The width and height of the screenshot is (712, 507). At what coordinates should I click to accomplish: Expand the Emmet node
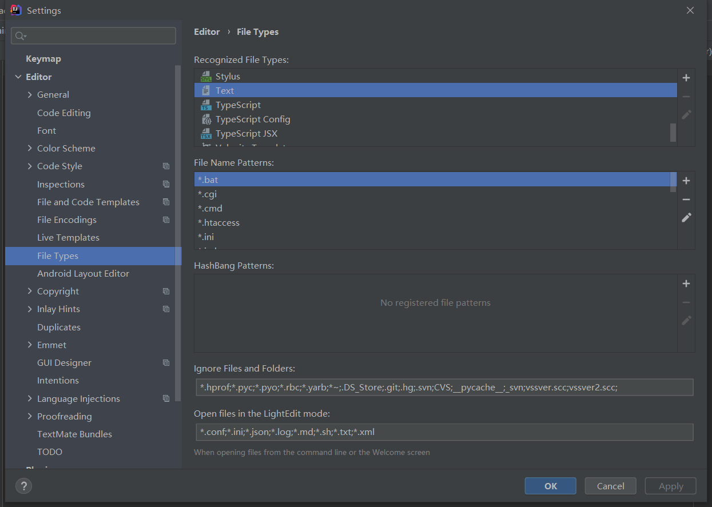(30, 345)
